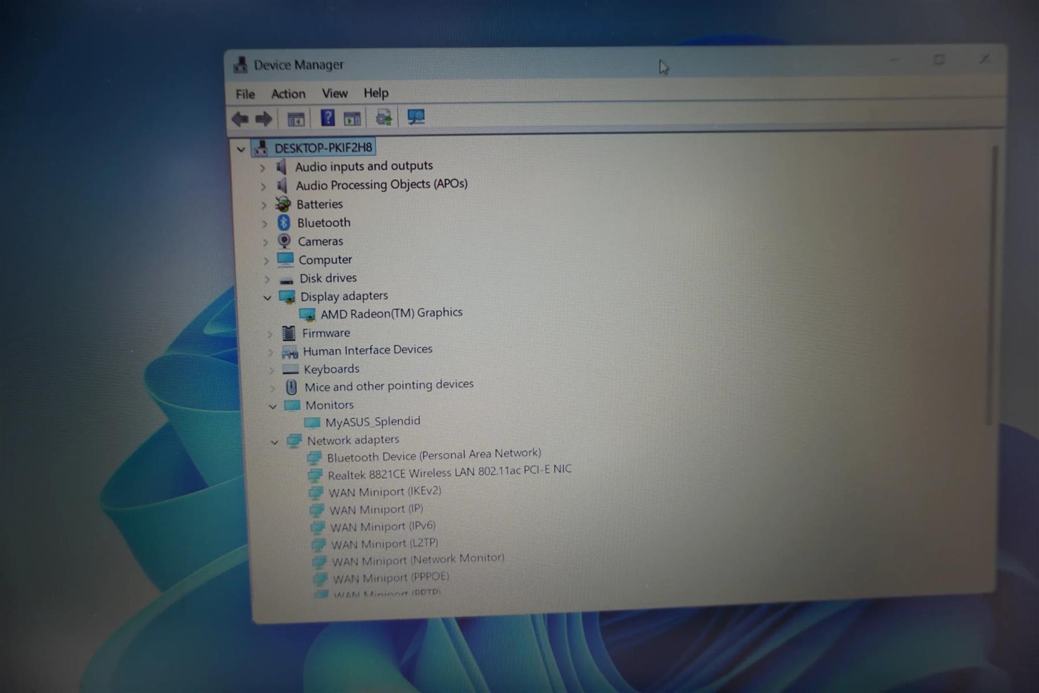Expand the Batteries chevron
The image size is (1039, 693).
coord(264,205)
